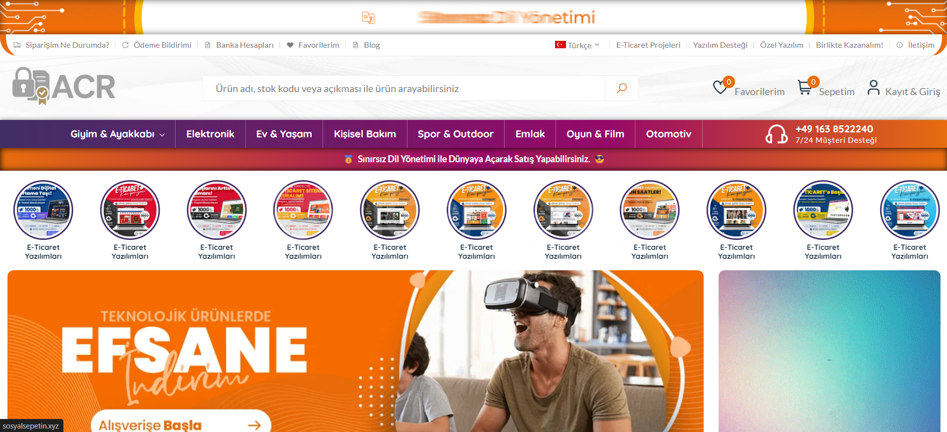Click the translate icon in top banner
Viewport: 947px width, 432px height.
[x=368, y=18]
